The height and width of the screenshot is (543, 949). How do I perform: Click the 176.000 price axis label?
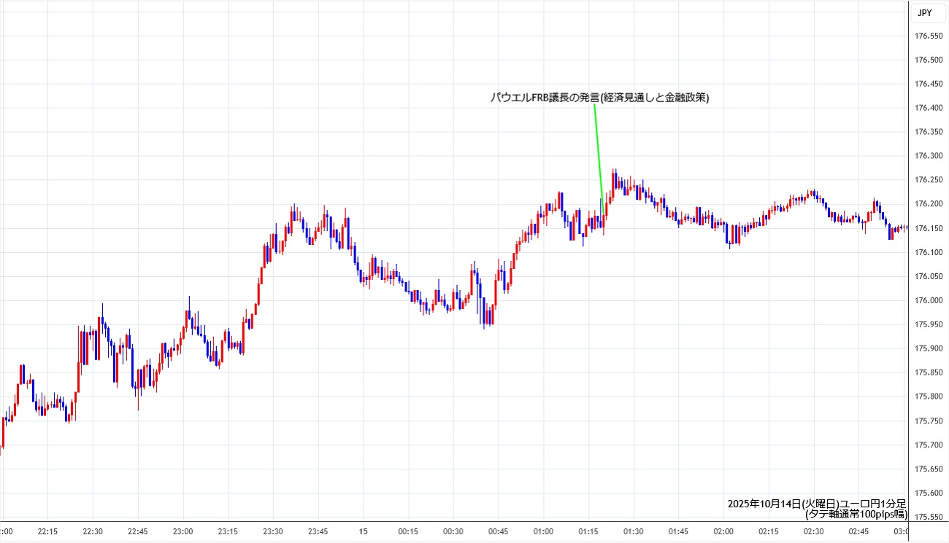point(928,300)
